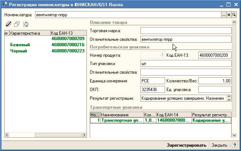Click the Код ЕАН-13 field value 4600007000209
Viewport: 241px width, 151px height.
[215, 55]
